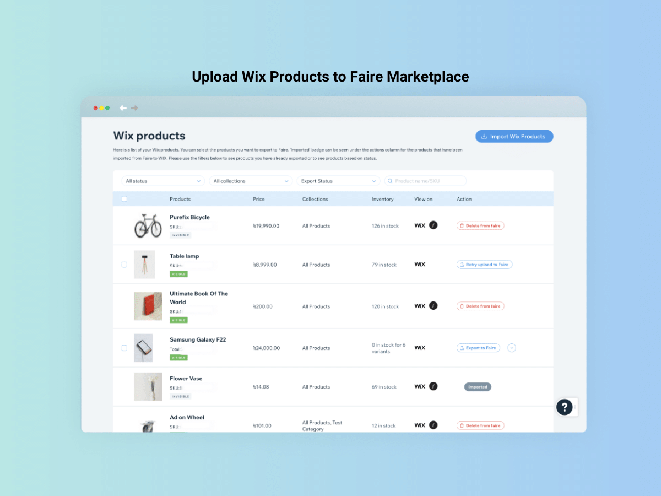The image size is (661, 496).
Task: Select the Ad on Wheel product name
Action: (187, 417)
